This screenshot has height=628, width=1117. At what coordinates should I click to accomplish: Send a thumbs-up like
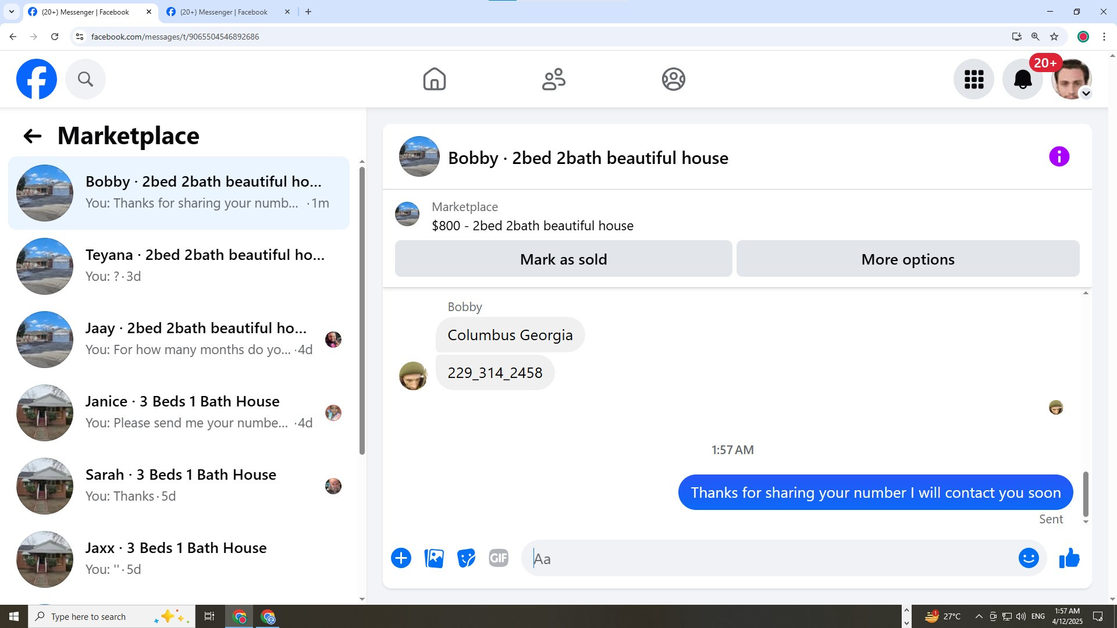tap(1069, 558)
